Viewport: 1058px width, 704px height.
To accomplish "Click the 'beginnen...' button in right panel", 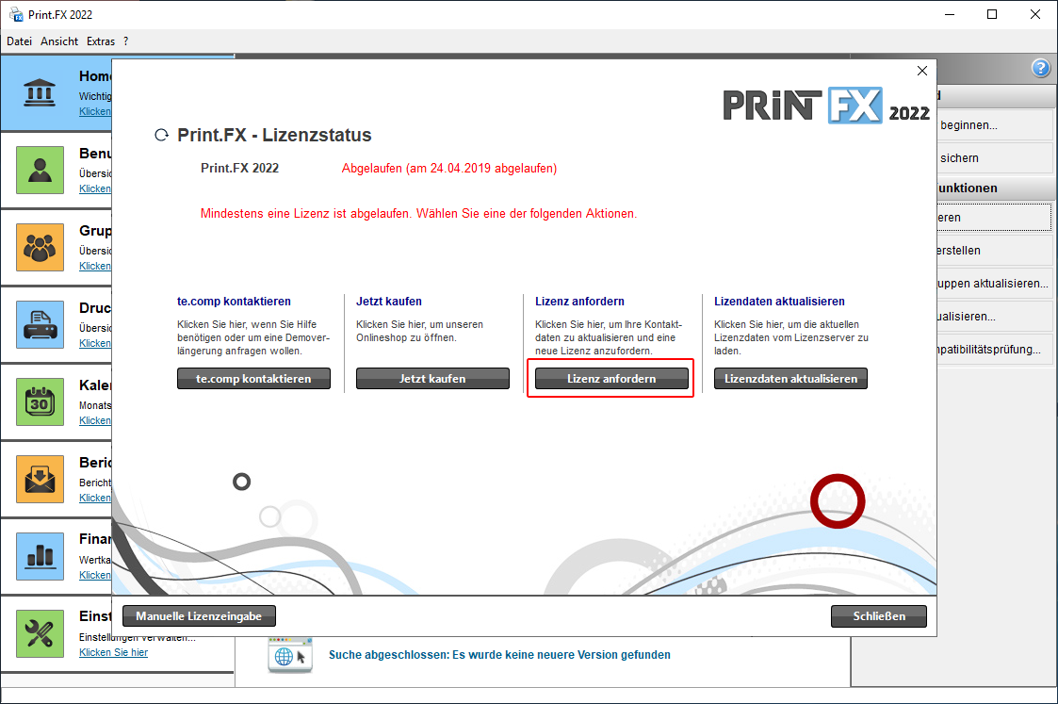I will (995, 124).
